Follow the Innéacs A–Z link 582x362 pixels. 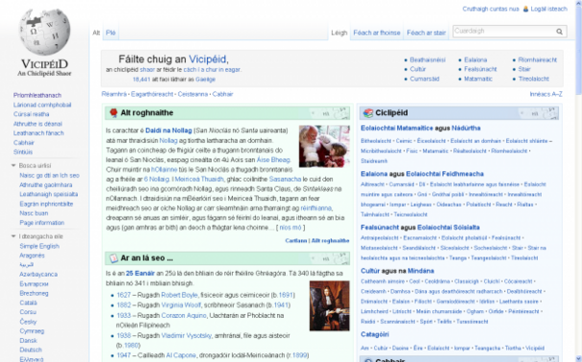click(x=545, y=94)
